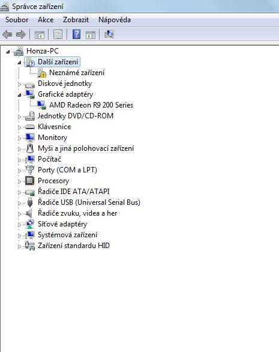
Task: Open the Soubor menu
Action: pyautogui.click(x=17, y=20)
